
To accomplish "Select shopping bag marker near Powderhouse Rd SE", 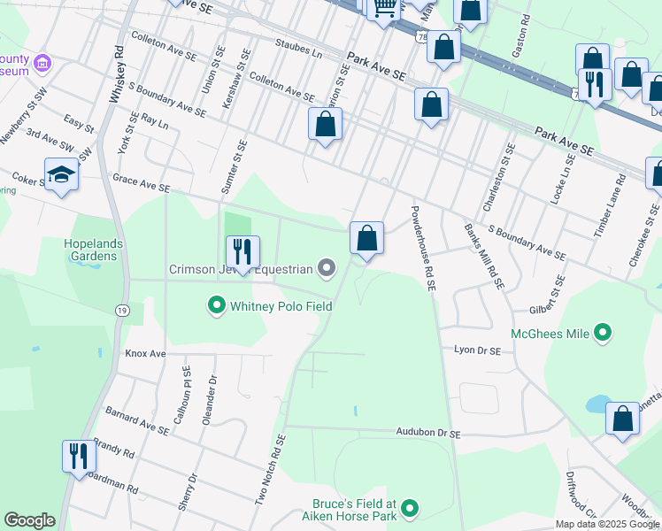I will point(366,238).
